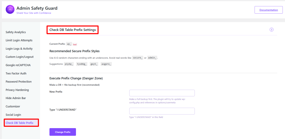The width and height of the screenshot is (285, 139).
Task: Click the help question mark icon
Action: tap(271, 30)
